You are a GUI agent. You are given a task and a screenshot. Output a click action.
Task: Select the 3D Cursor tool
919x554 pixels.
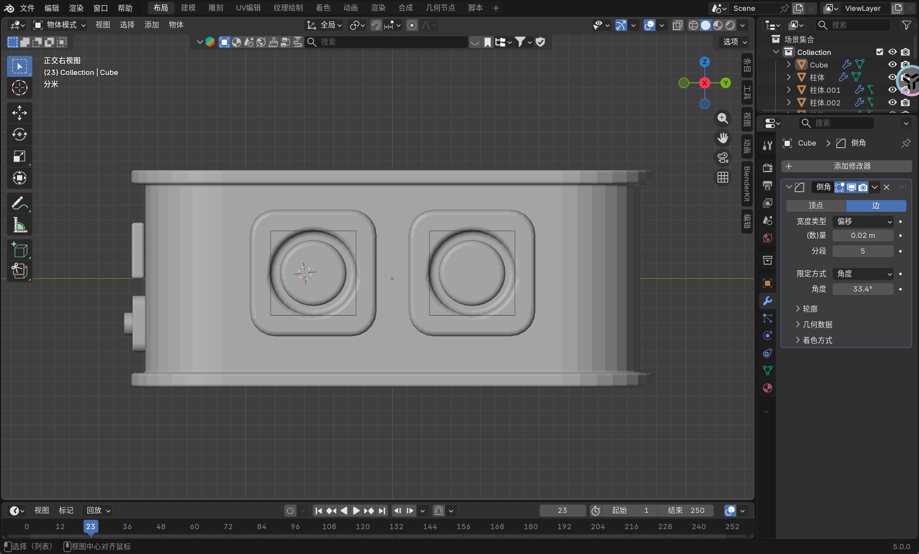[19, 88]
